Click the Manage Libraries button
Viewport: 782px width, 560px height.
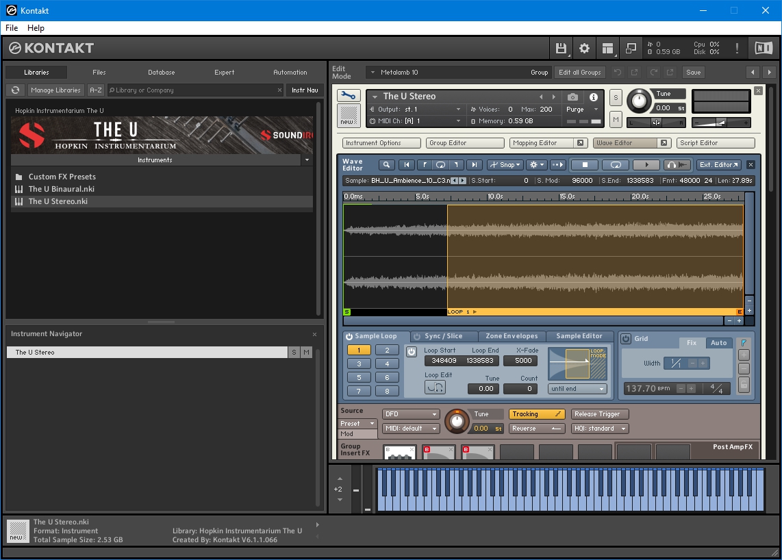pyautogui.click(x=55, y=90)
